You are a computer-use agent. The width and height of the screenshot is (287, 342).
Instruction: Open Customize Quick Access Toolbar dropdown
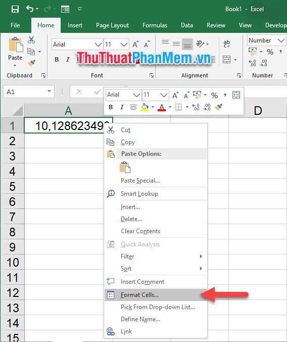tap(79, 9)
